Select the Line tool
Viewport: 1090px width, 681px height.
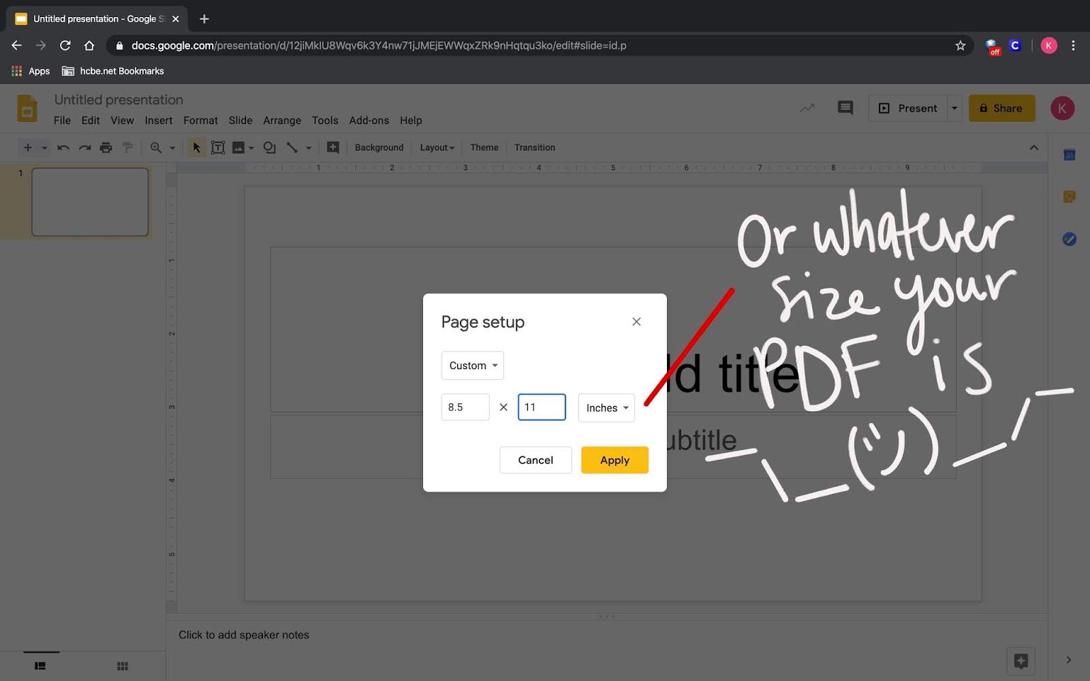(294, 147)
